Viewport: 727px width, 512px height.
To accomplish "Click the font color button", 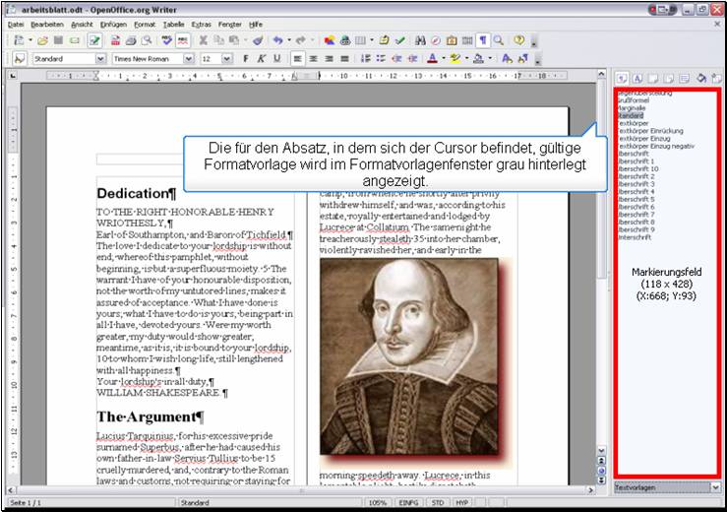I will pos(434,59).
